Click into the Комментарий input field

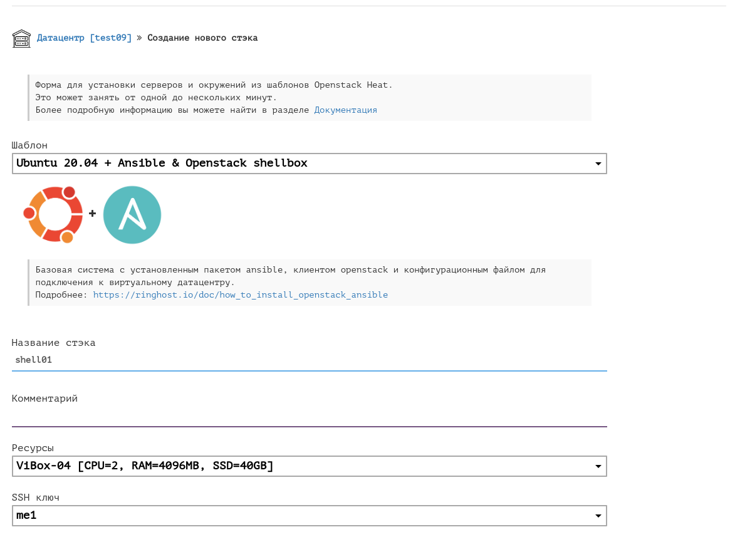(309, 416)
